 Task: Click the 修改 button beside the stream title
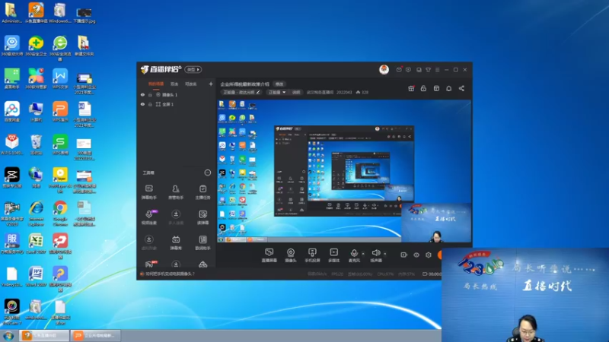tap(279, 84)
